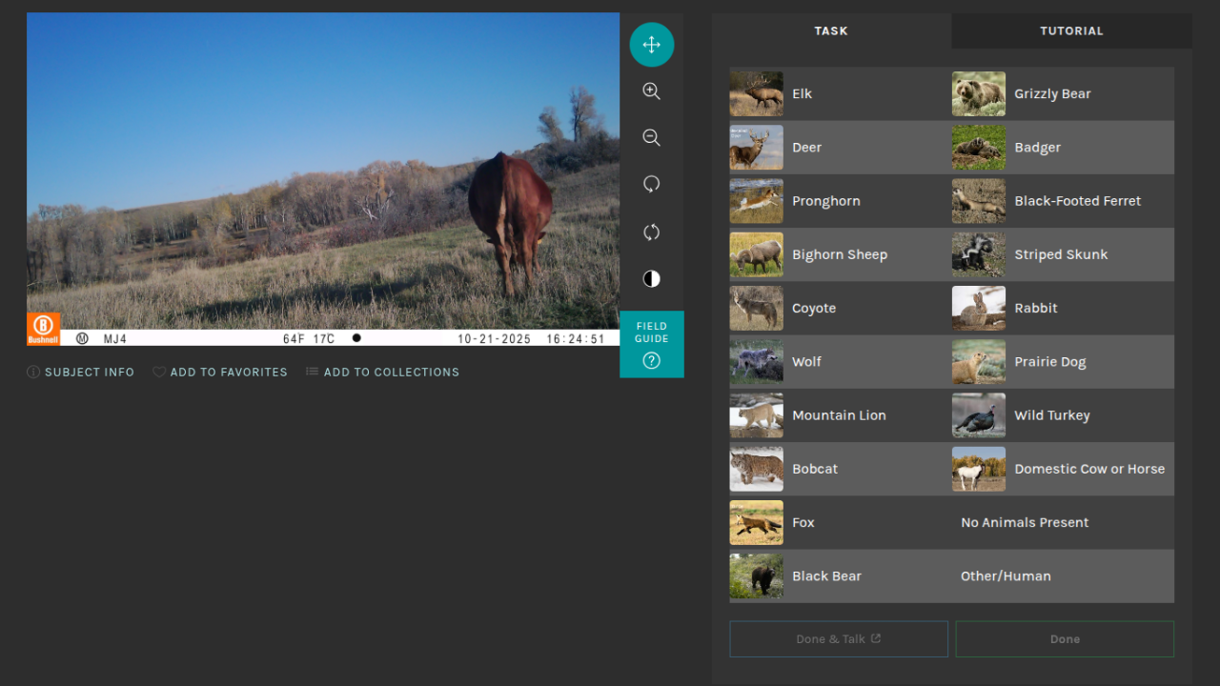
Task: Submit classification with the Done button
Action: [x=1065, y=639]
